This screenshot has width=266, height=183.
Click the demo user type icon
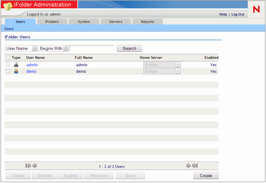point(16,71)
